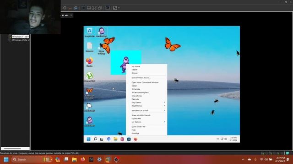
Task: Open Microsoft Store on guest taskbar
Action: pyautogui.click(x=129, y=139)
